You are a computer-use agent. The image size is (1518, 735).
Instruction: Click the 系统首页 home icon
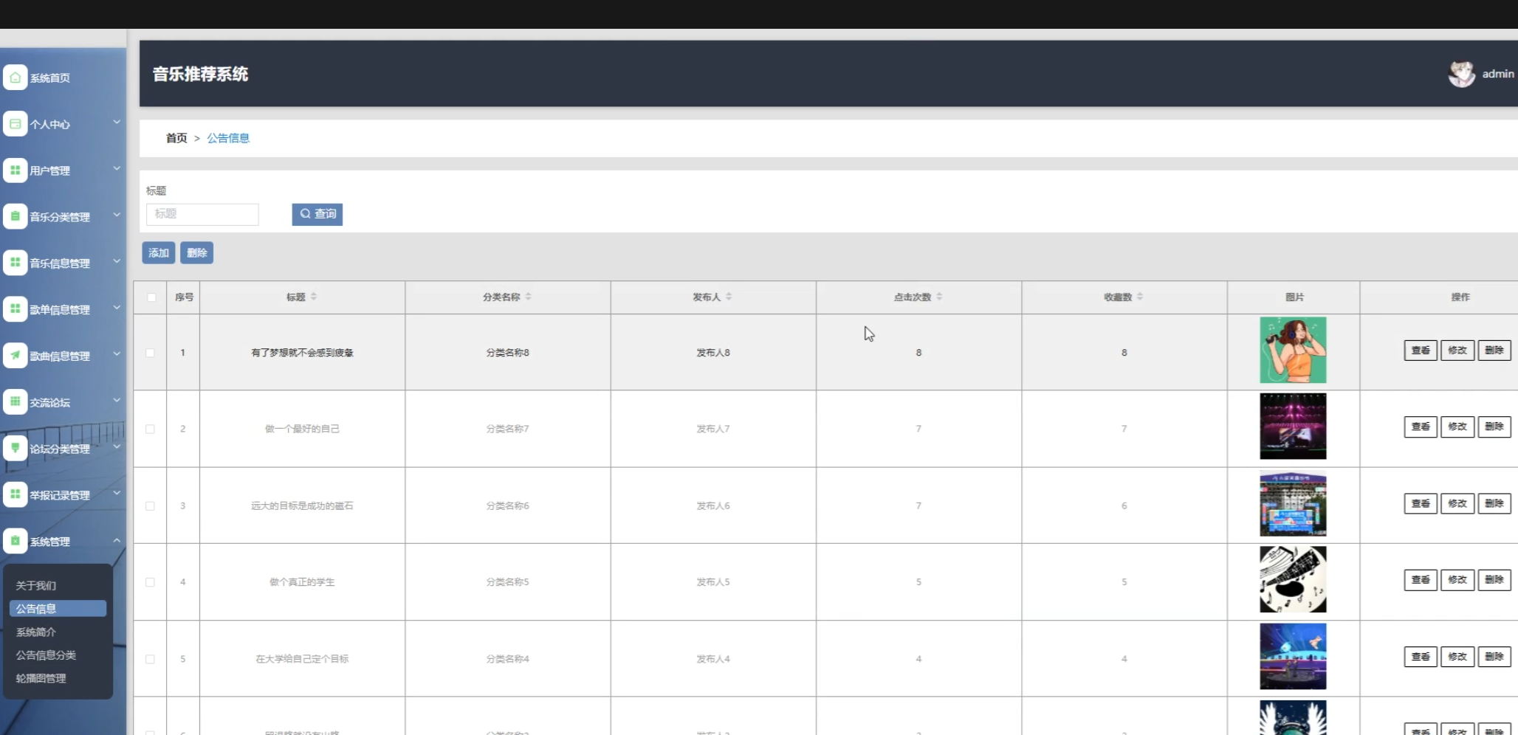coord(15,77)
